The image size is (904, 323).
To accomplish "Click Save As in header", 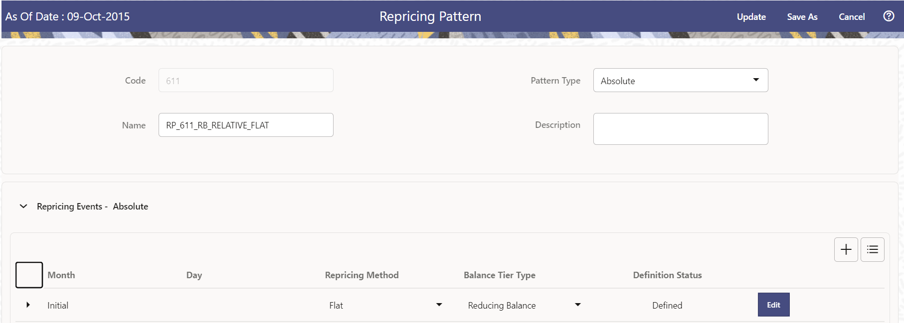I will pyautogui.click(x=802, y=17).
